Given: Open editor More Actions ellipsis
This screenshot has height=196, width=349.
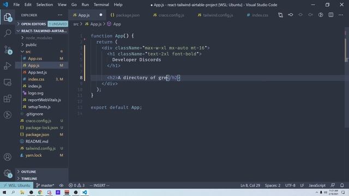Looking at the screenshot, I should coord(341,15).
